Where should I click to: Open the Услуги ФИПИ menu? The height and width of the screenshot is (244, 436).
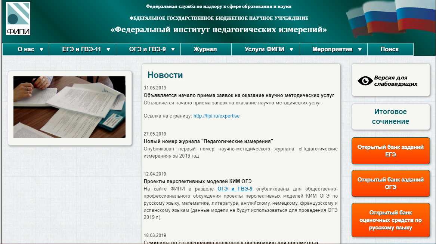point(265,49)
